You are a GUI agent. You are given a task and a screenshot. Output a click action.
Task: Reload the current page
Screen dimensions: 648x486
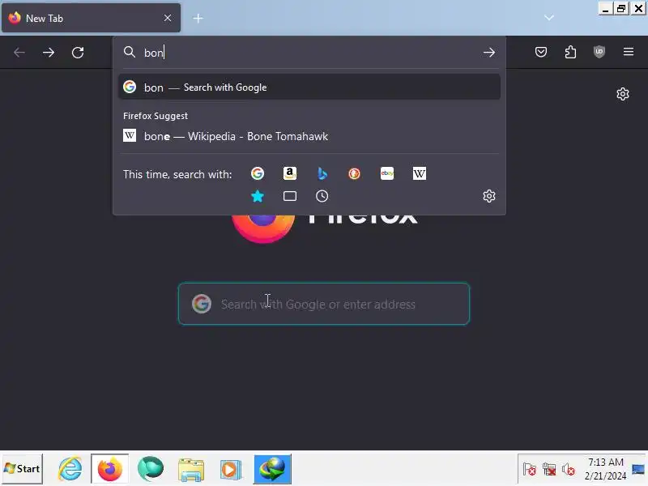point(78,53)
